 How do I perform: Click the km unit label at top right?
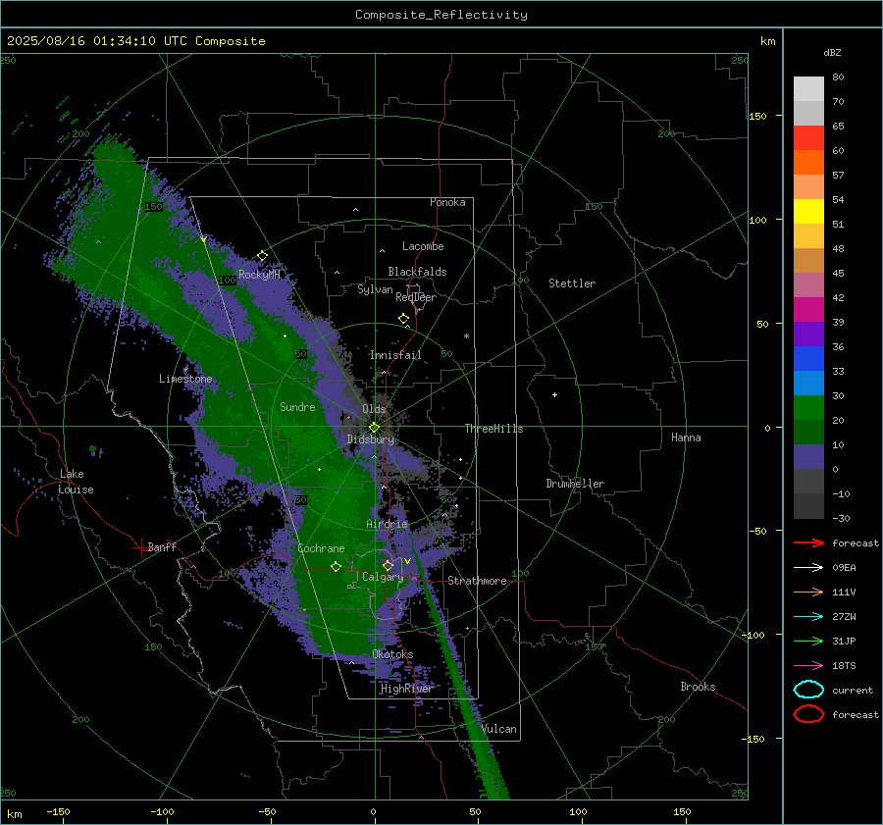coord(767,41)
